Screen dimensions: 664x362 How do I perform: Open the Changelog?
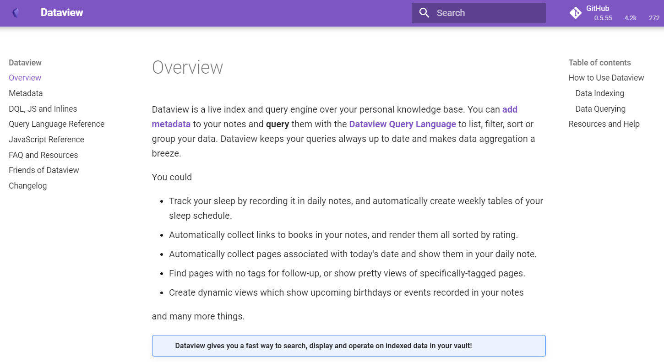[27, 185]
